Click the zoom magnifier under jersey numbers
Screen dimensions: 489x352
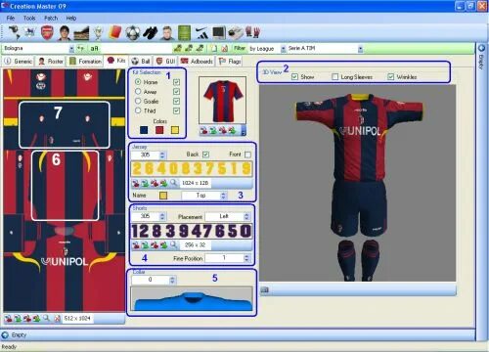(x=174, y=183)
